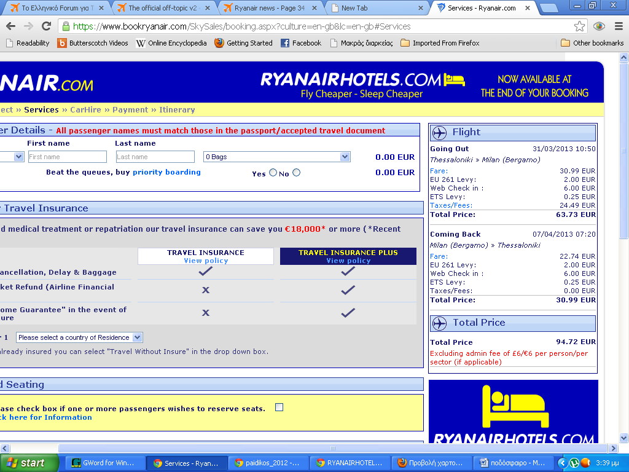
Task: Click the First name input field
Action: pyautogui.click(x=68, y=157)
